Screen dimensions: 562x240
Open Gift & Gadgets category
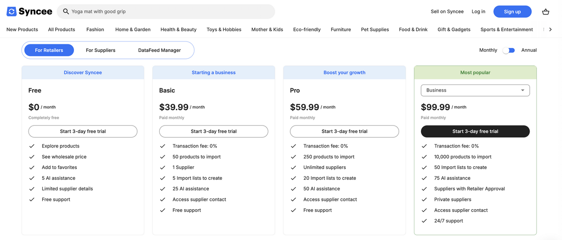pyautogui.click(x=454, y=29)
